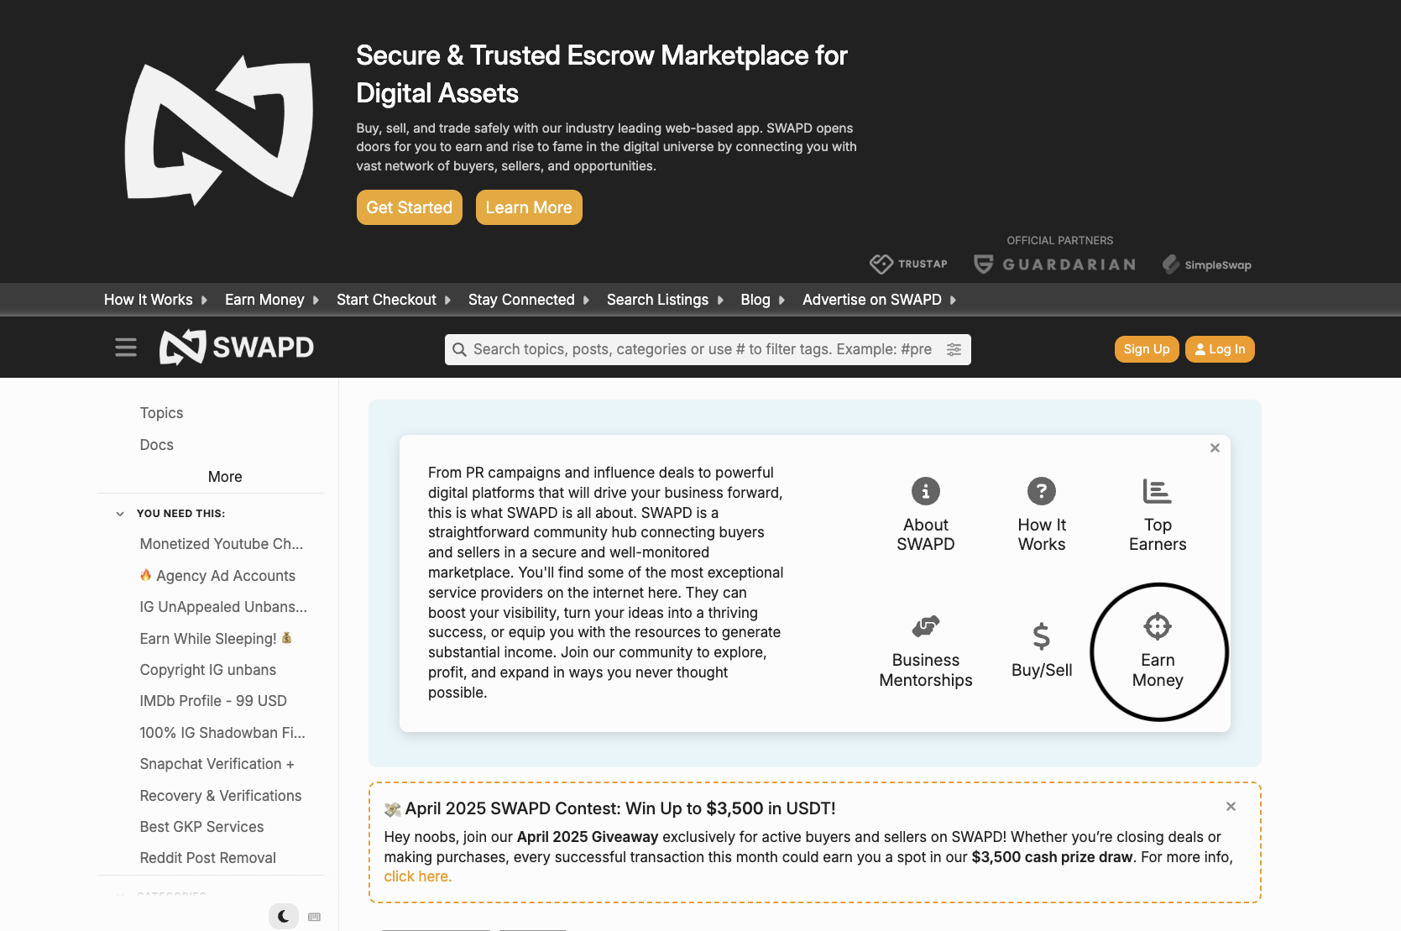The height and width of the screenshot is (931, 1401).
Task: Open Earn While Sleeping! link
Action: (x=216, y=639)
